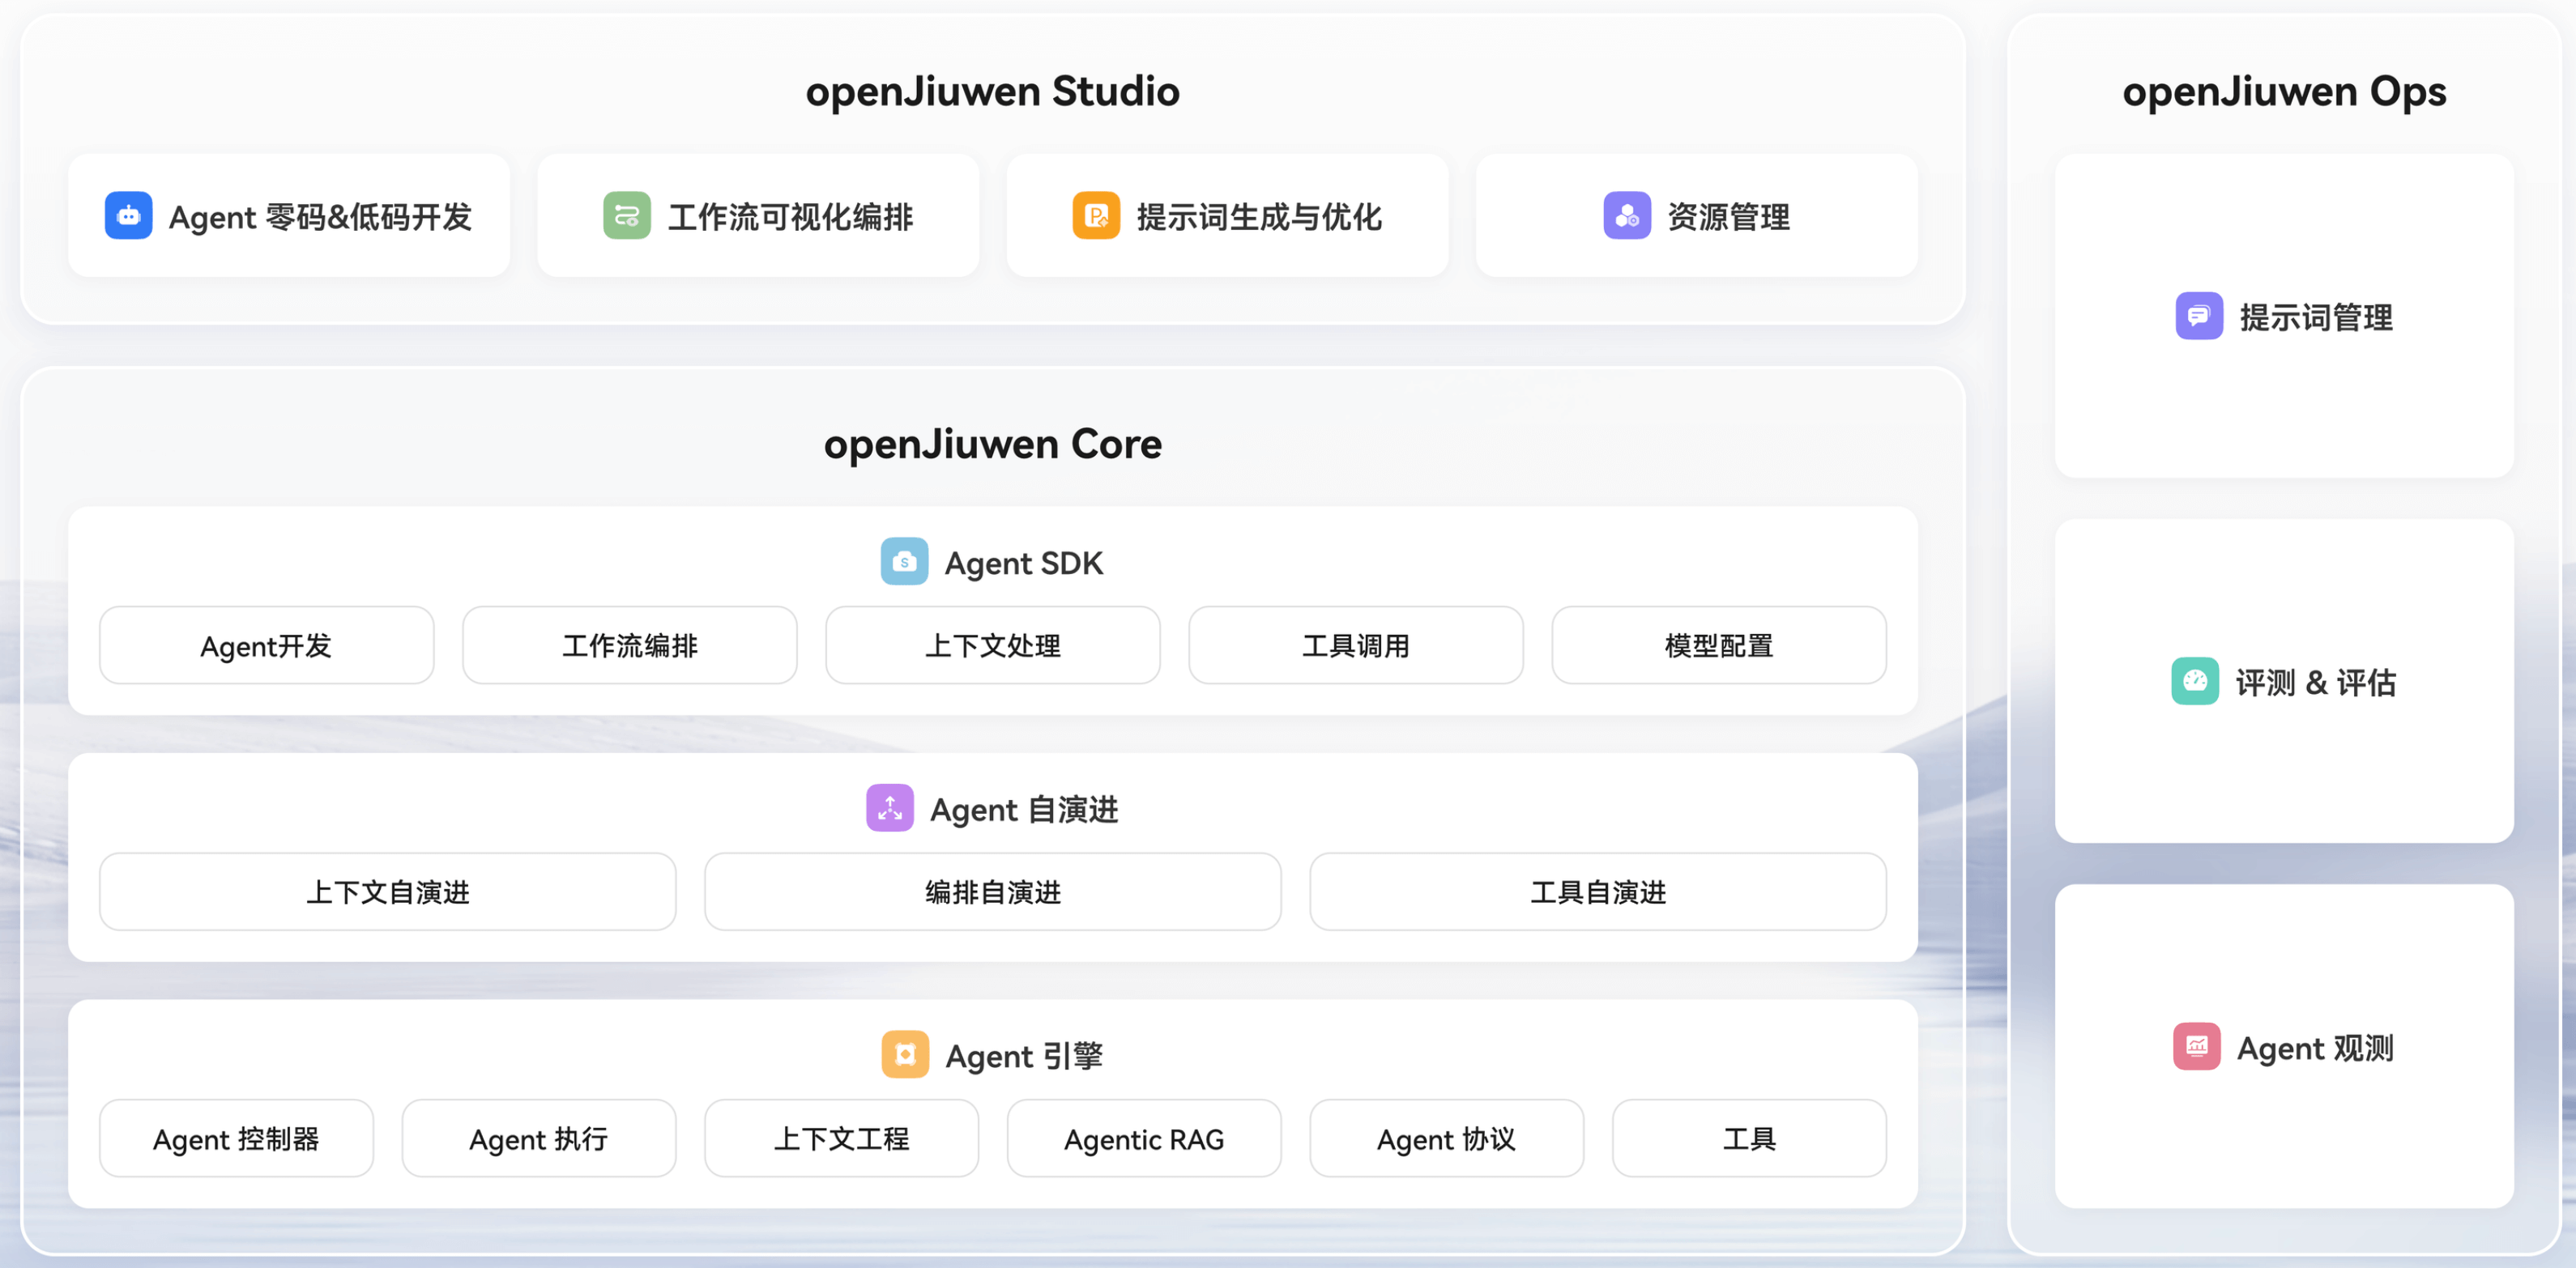Open the 编排自演进 item

(992, 892)
